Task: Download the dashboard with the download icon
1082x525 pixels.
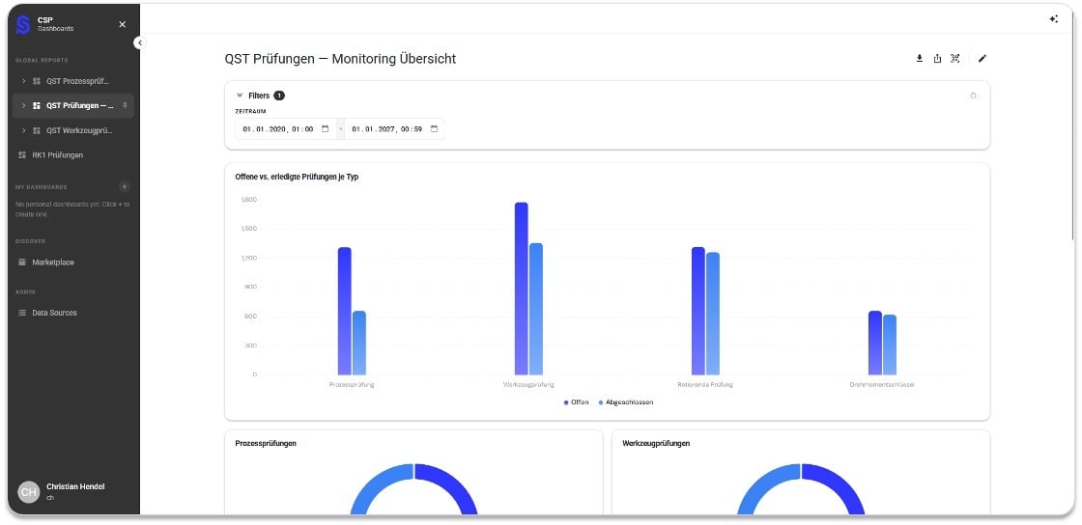Action: 919,59
